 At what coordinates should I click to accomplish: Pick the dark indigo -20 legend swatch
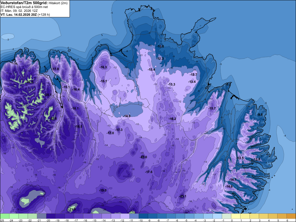[x=51, y=216]
